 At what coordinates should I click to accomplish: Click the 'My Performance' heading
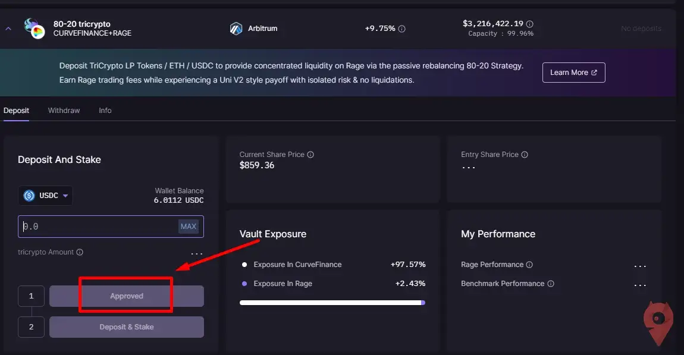click(498, 234)
